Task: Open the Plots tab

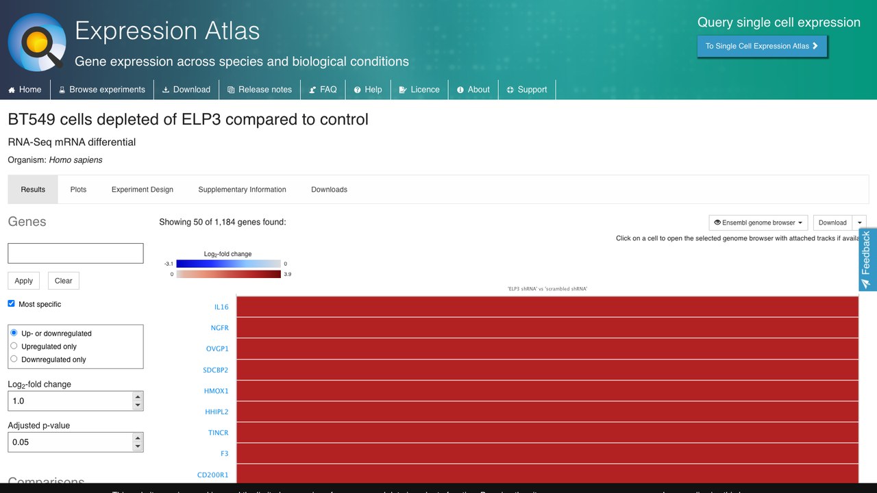Action: pos(78,190)
